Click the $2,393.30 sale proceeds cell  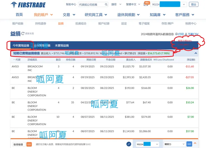coord(129,77)
